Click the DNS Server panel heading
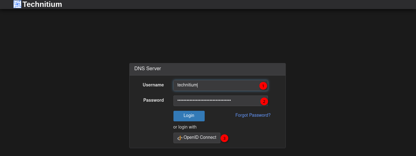This screenshot has height=156, width=416. 148,69
